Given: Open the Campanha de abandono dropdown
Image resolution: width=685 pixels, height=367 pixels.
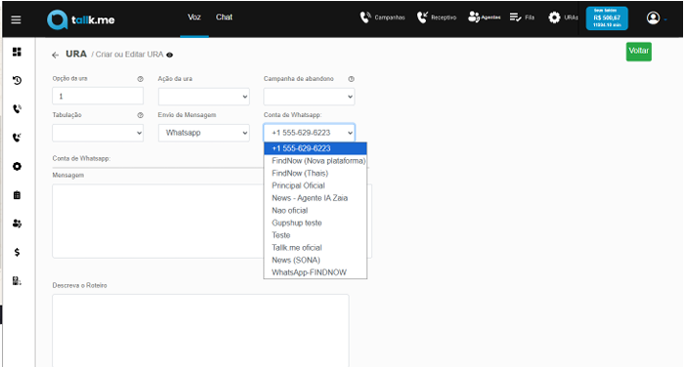Looking at the screenshot, I should coord(310,97).
